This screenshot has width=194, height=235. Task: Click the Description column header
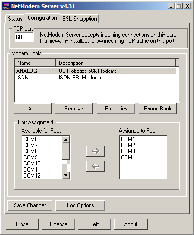pos(116,63)
